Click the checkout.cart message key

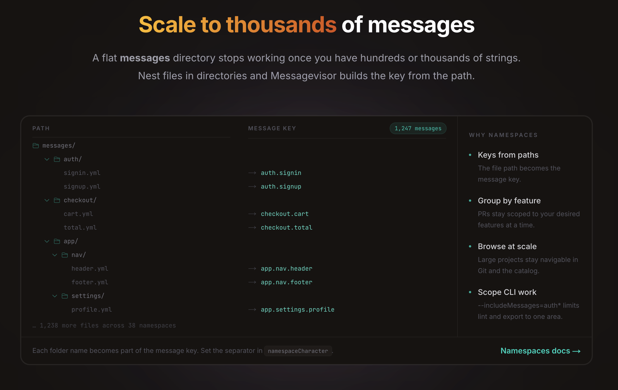[285, 214]
